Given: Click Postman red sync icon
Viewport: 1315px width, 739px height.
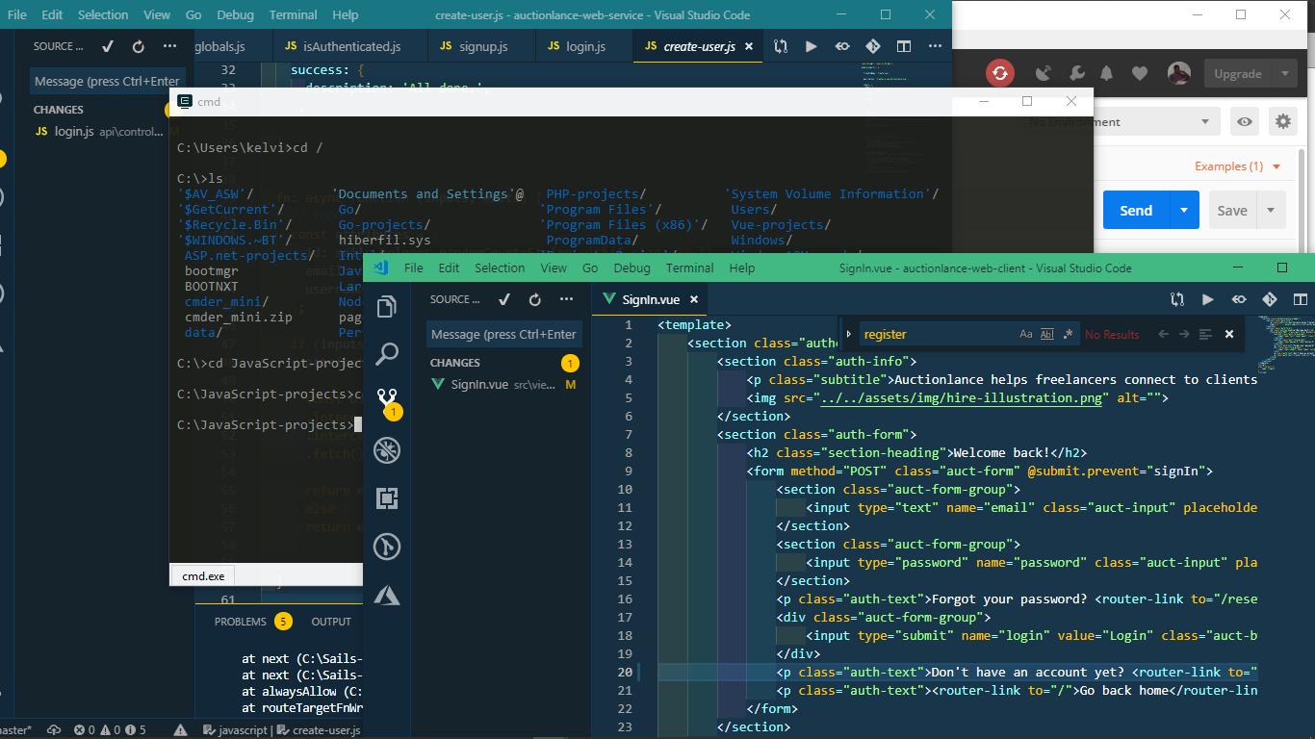Looking at the screenshot, I should 1000,73.
